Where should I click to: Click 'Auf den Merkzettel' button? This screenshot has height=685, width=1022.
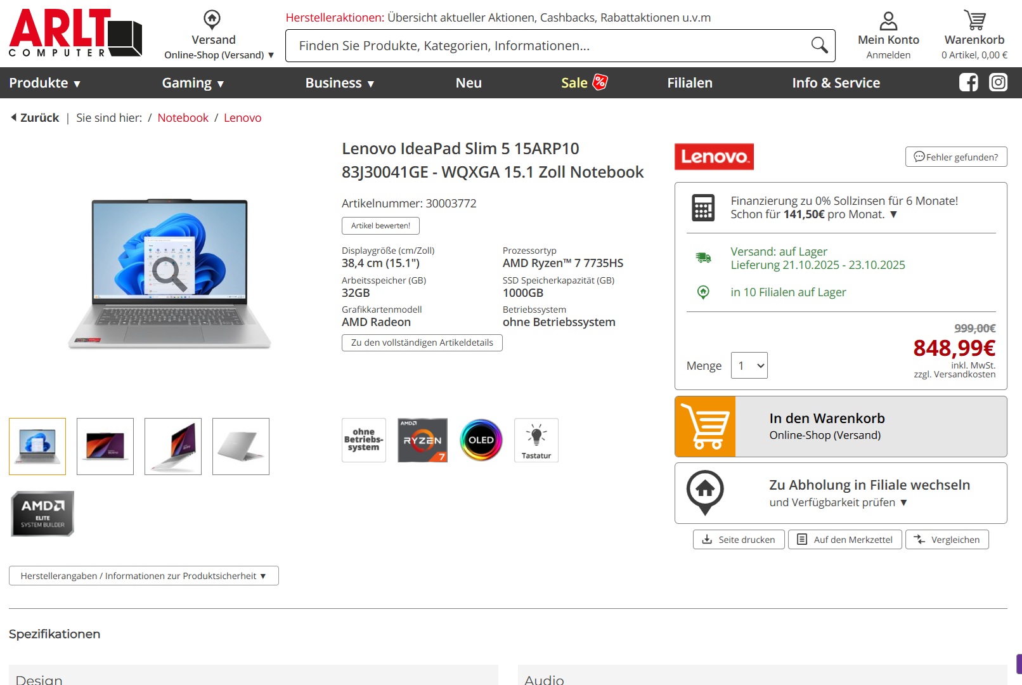845,540
